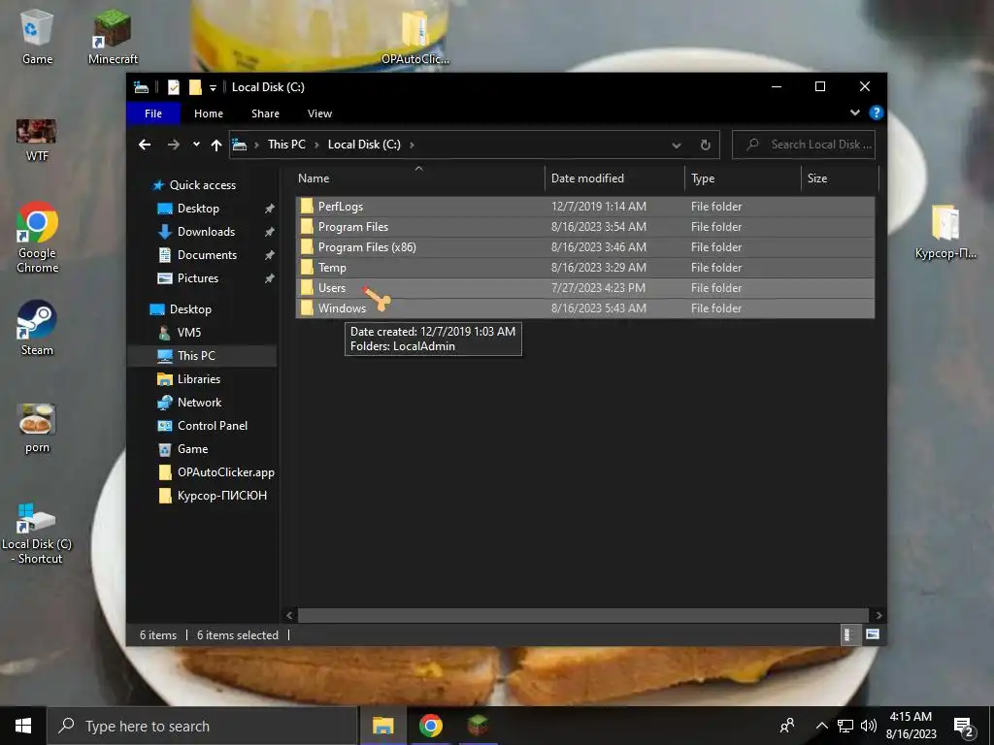Open OPAutoClicker.app in navigation pane
Screen dimensions: 994x745
216,472
